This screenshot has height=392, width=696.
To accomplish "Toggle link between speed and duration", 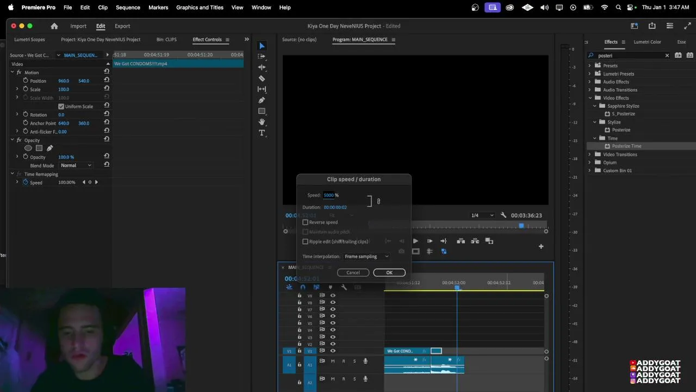I will point(378,201).
